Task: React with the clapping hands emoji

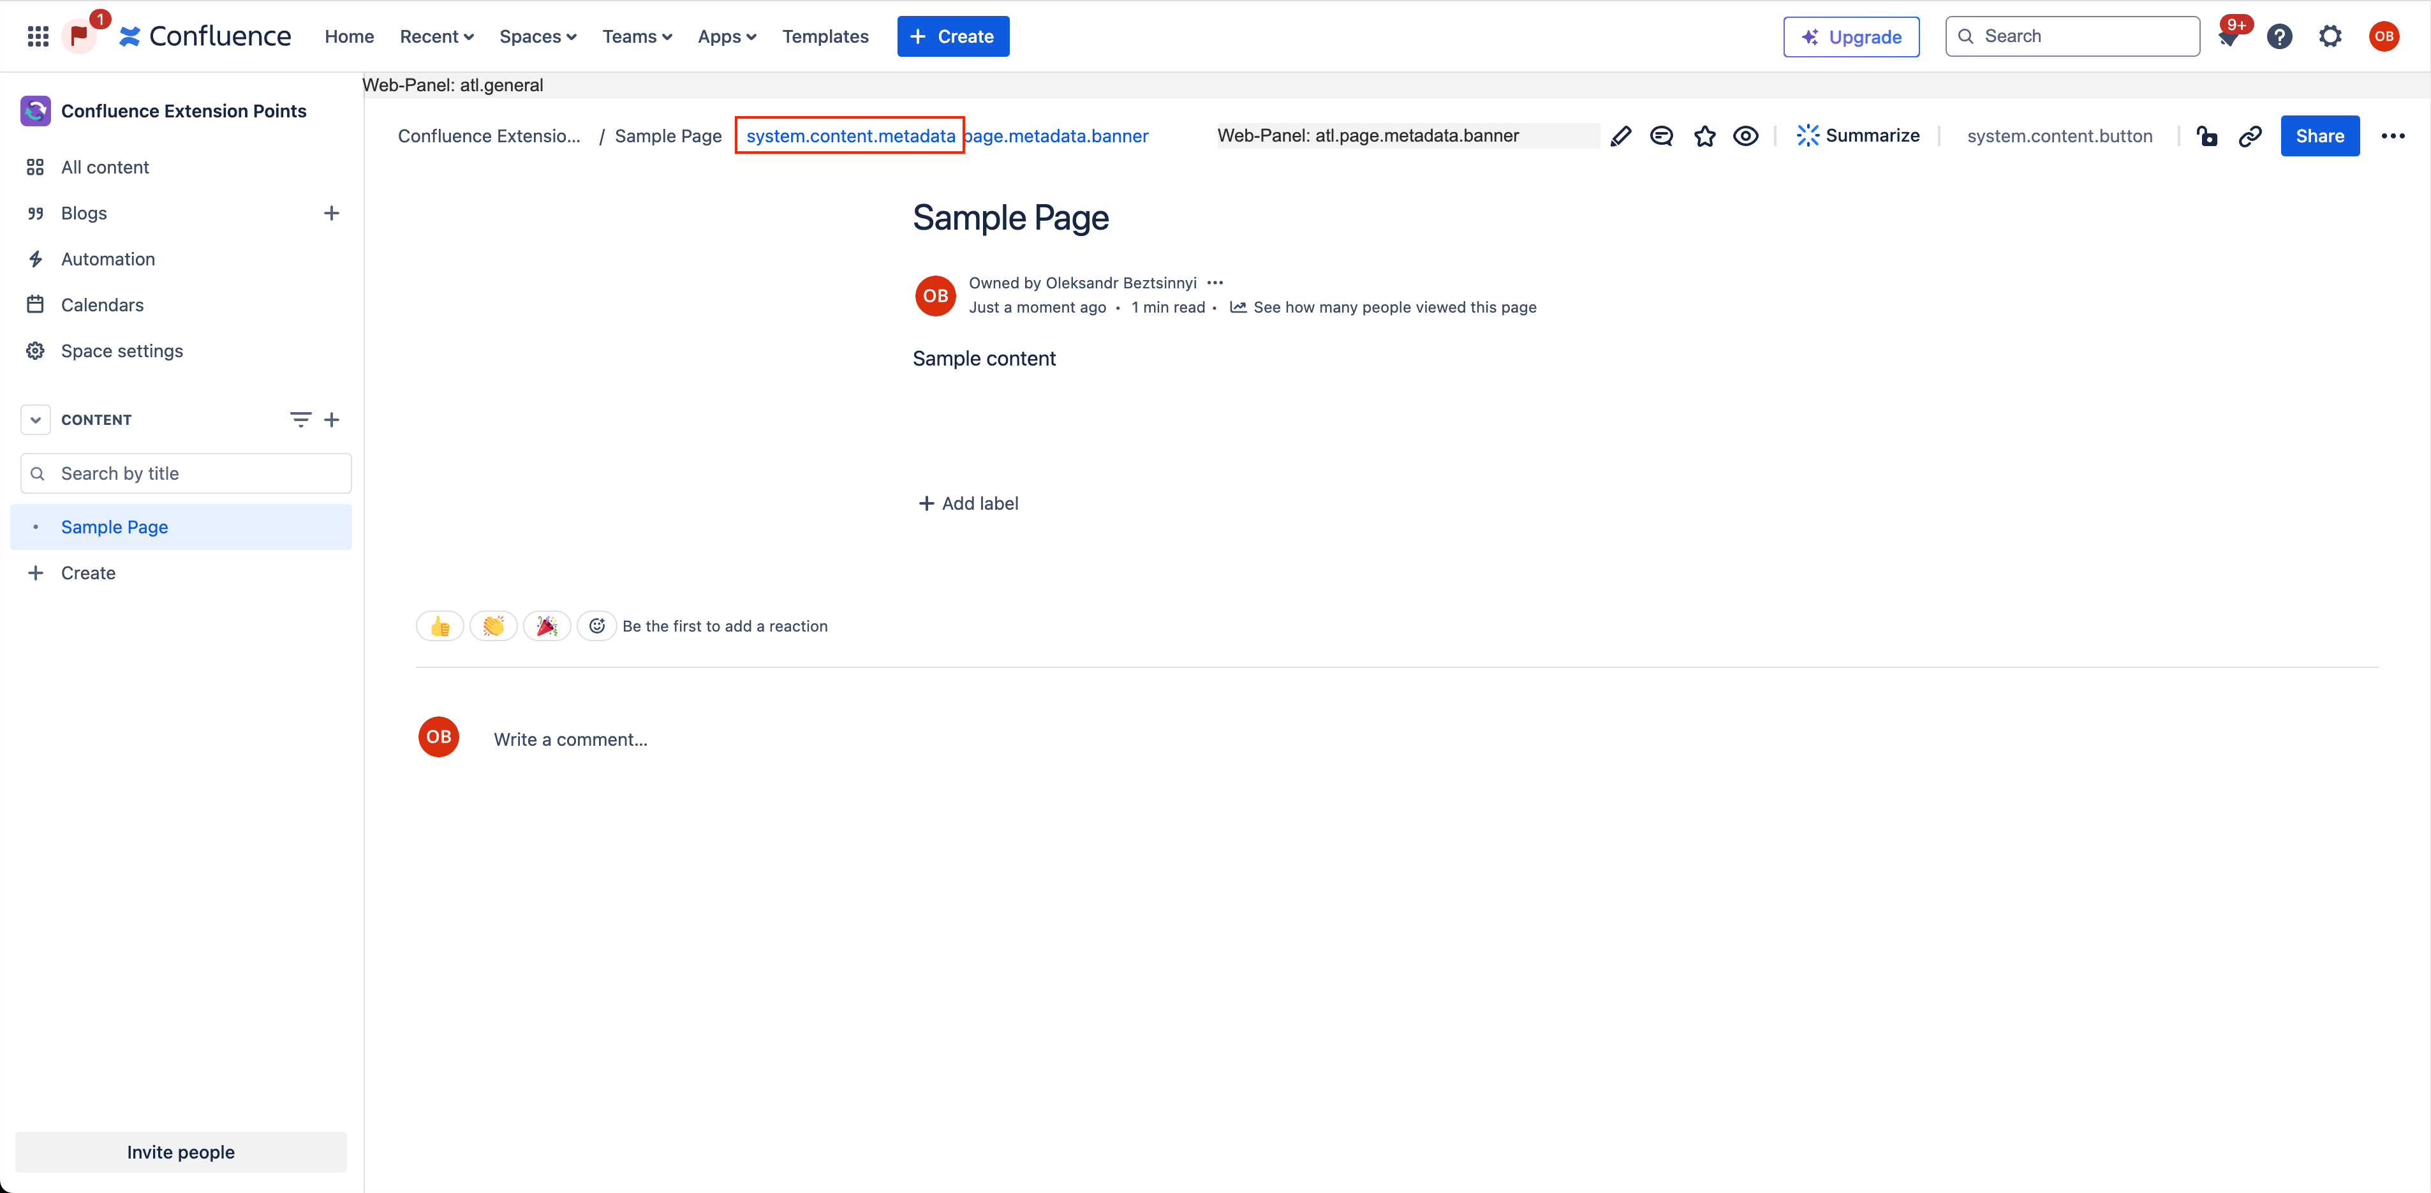Action: [494, 626]
